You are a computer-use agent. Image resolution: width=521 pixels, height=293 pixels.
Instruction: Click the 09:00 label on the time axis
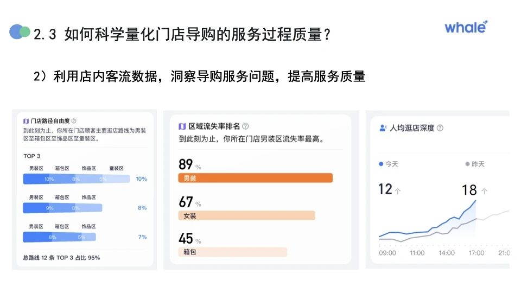[x=387, y=253]
